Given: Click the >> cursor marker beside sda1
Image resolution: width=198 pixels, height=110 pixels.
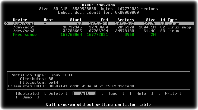Looking at the screenshot, I should coord(6,23).
